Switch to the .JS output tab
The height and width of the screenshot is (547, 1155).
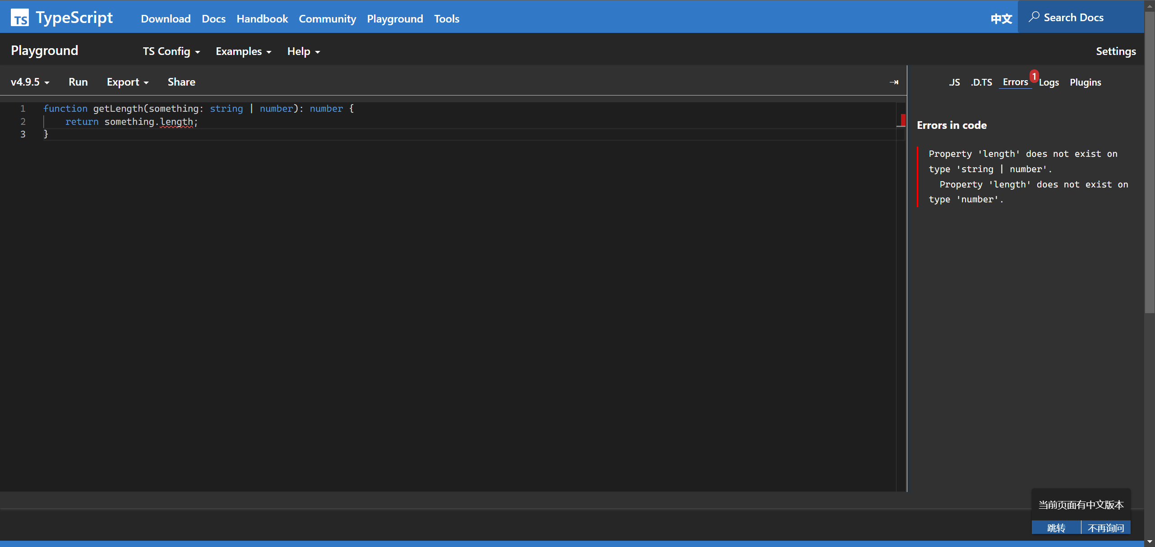[954, 82]
